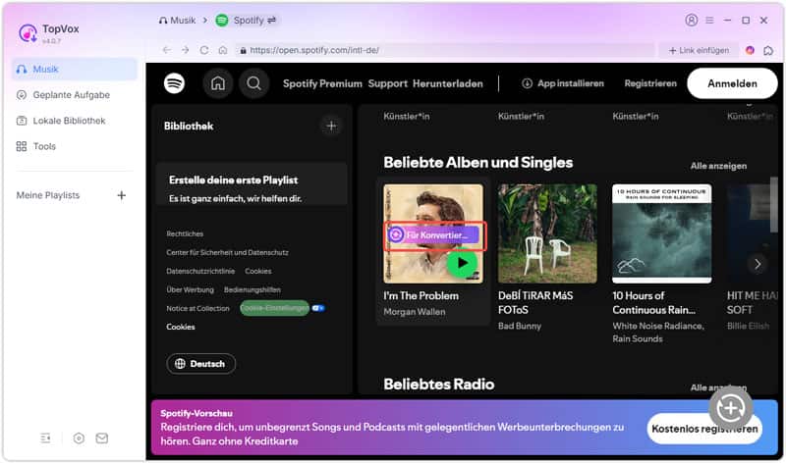This screenshot has height=463, width=786.
Task: Switch music source via Spotify selector
Action: coord(247,21)
